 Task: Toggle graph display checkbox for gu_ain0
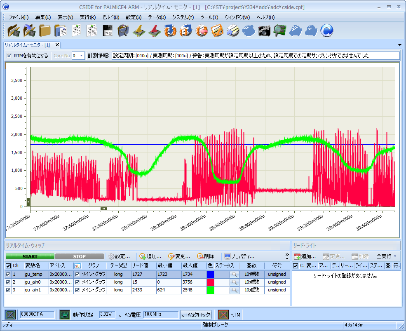coord(77,282)
